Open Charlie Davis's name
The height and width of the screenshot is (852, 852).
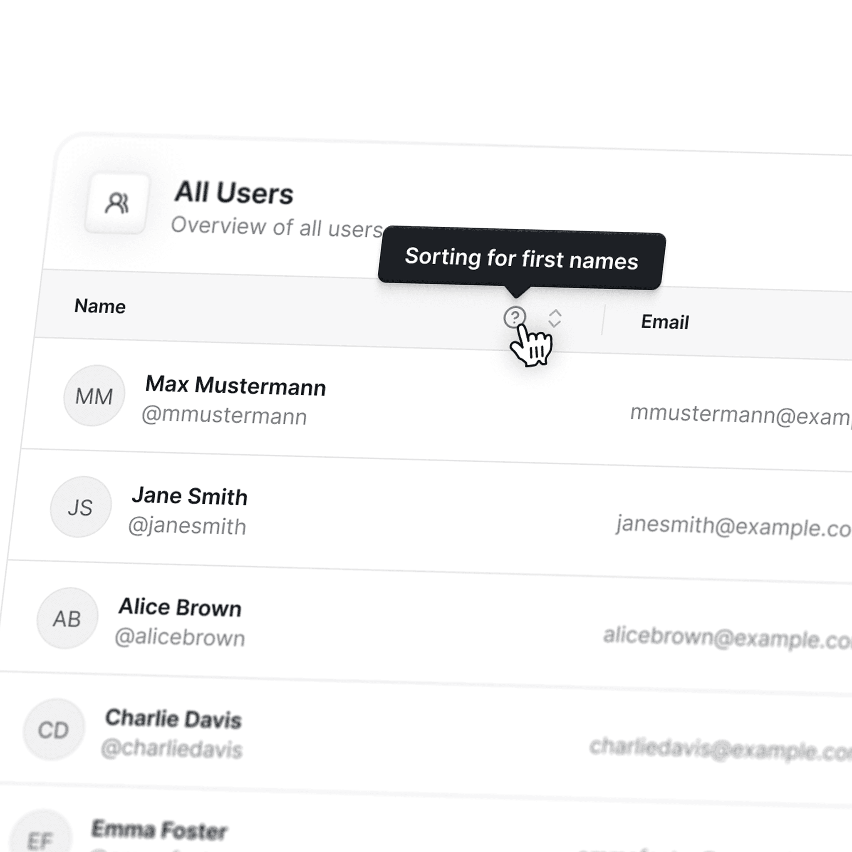173,719
